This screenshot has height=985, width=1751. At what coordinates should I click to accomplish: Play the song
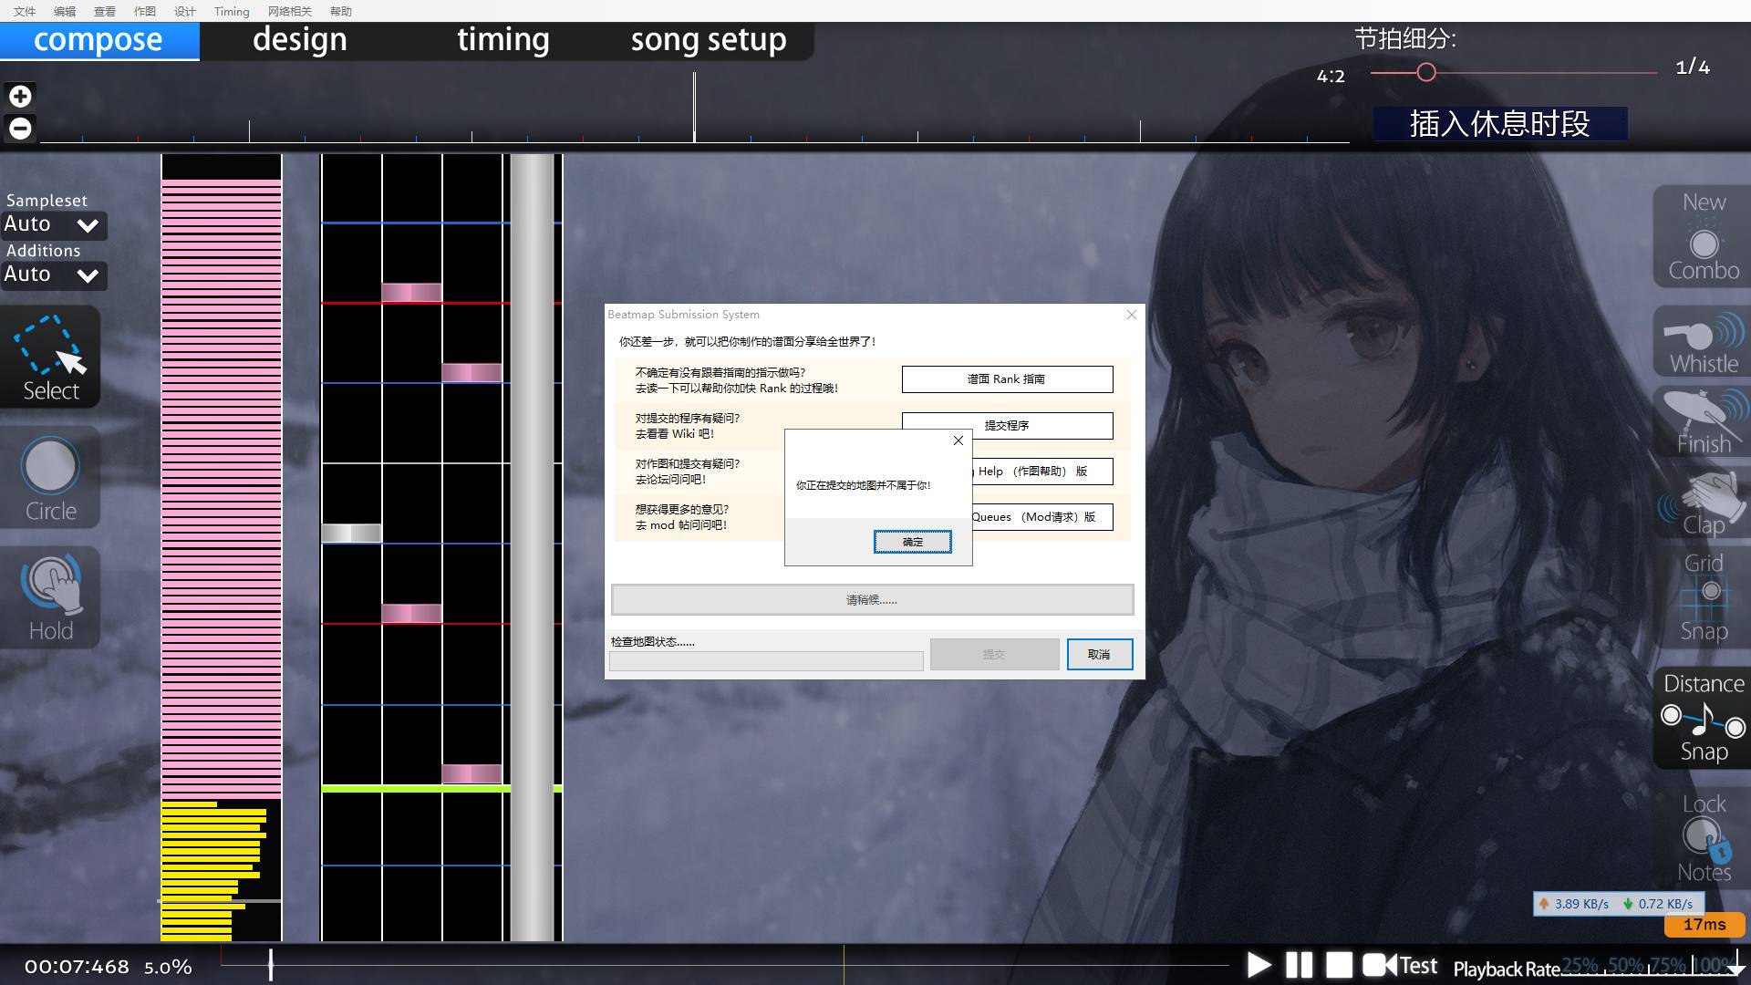click(1259, 965)
